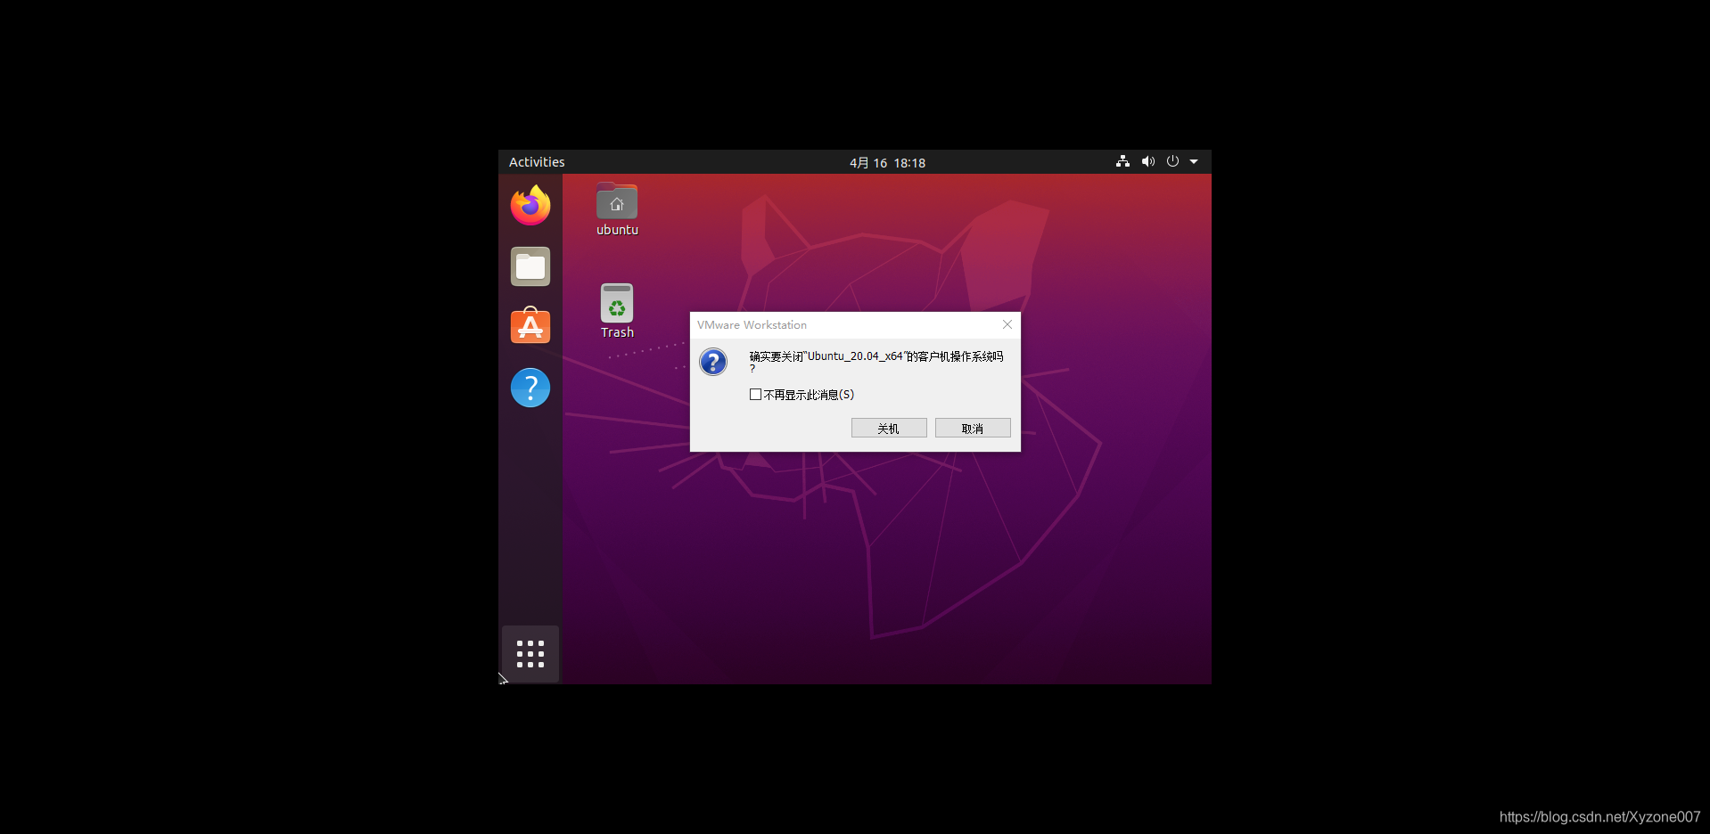Open the ubuntu home folder icon
Image resolution: width=1710 pixels, height=834 pixels.
coord(617,210)
